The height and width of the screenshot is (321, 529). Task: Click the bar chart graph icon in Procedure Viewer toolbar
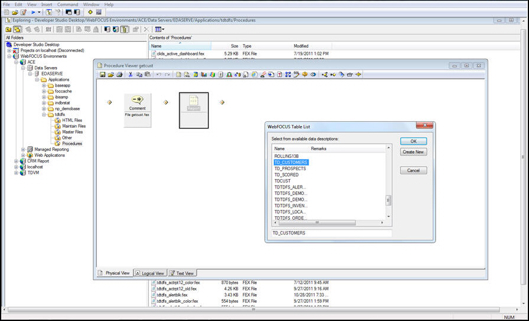tap(204, 75)
